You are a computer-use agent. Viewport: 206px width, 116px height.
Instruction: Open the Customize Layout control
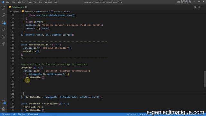pos(190,2)
